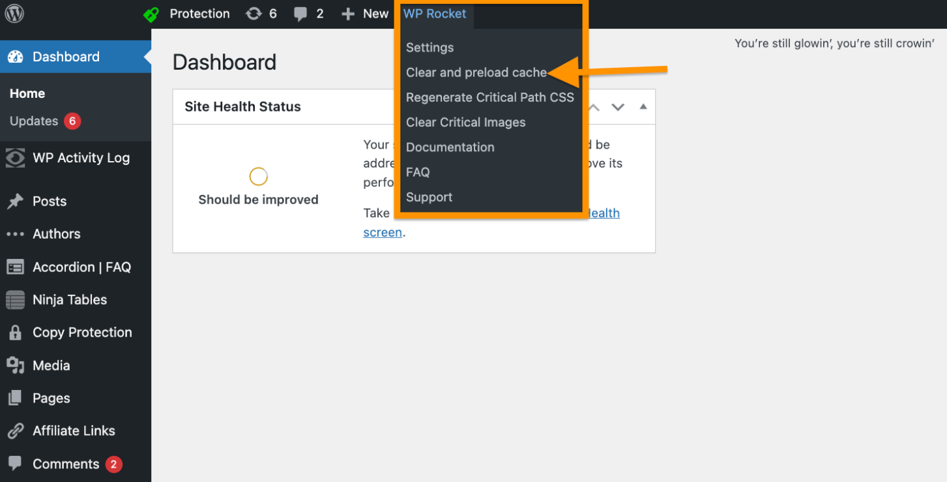Click the red Updates badge showing 6
Image resolution: width=947 pixels, height=482 pixels.
click(x=72, y=121)
